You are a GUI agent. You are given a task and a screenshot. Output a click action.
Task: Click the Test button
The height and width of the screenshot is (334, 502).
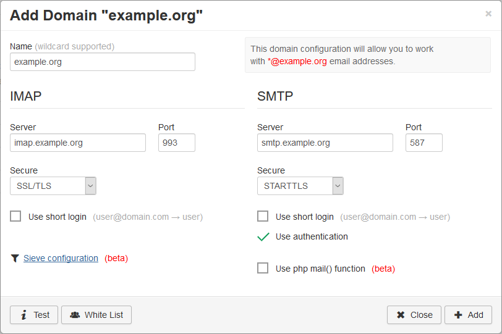34,315
